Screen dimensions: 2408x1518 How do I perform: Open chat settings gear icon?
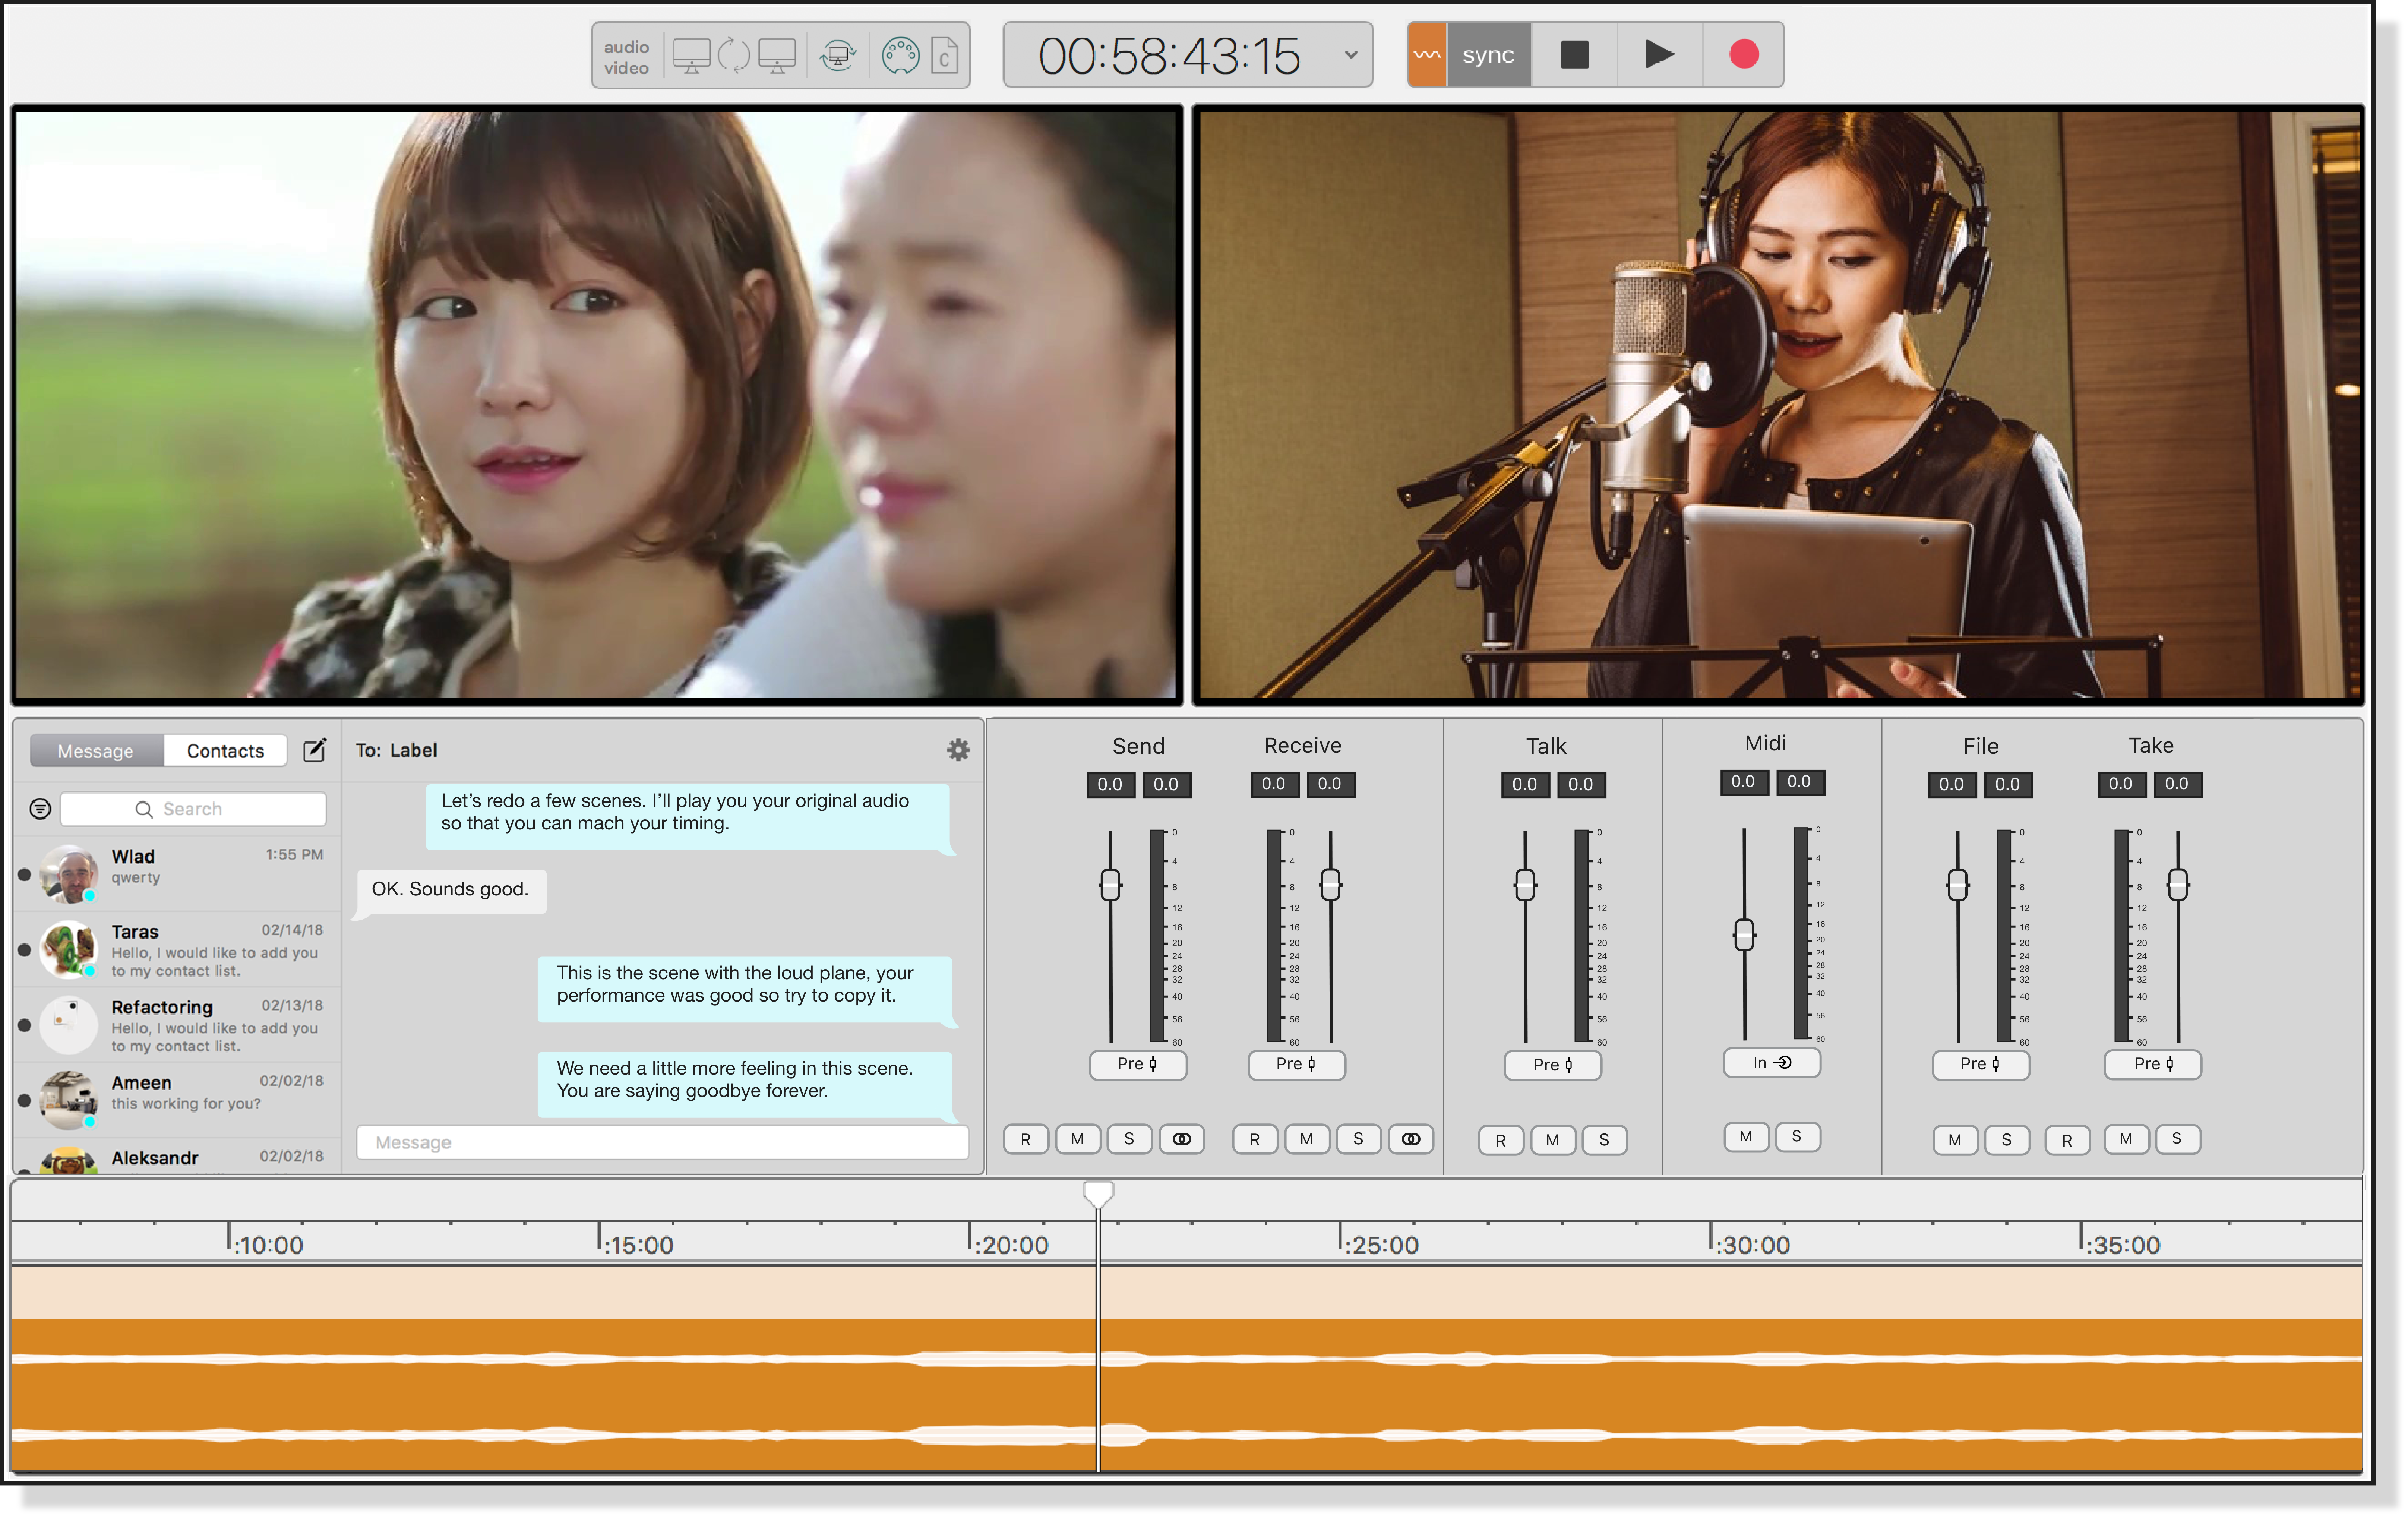tap(958, 750)
